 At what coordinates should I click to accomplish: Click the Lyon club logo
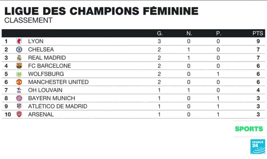pos(19,41)
